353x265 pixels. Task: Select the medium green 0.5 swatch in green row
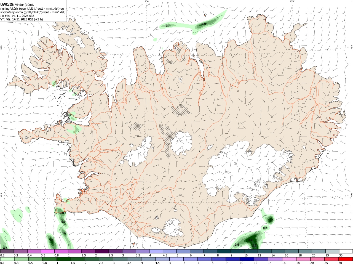(35, 259)
